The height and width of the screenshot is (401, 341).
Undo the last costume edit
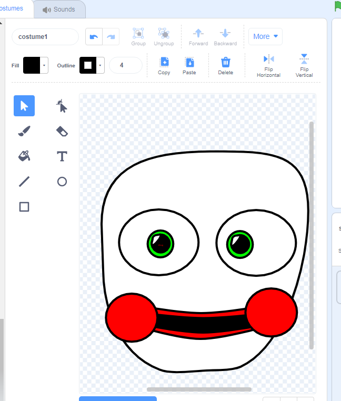(x=94, y=37)
